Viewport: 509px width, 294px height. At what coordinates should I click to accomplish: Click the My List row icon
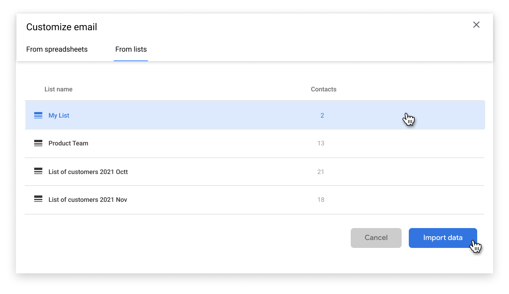tap(38, 116)
